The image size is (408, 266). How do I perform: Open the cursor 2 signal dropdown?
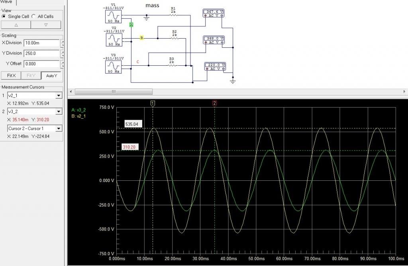tap(59, 111)
